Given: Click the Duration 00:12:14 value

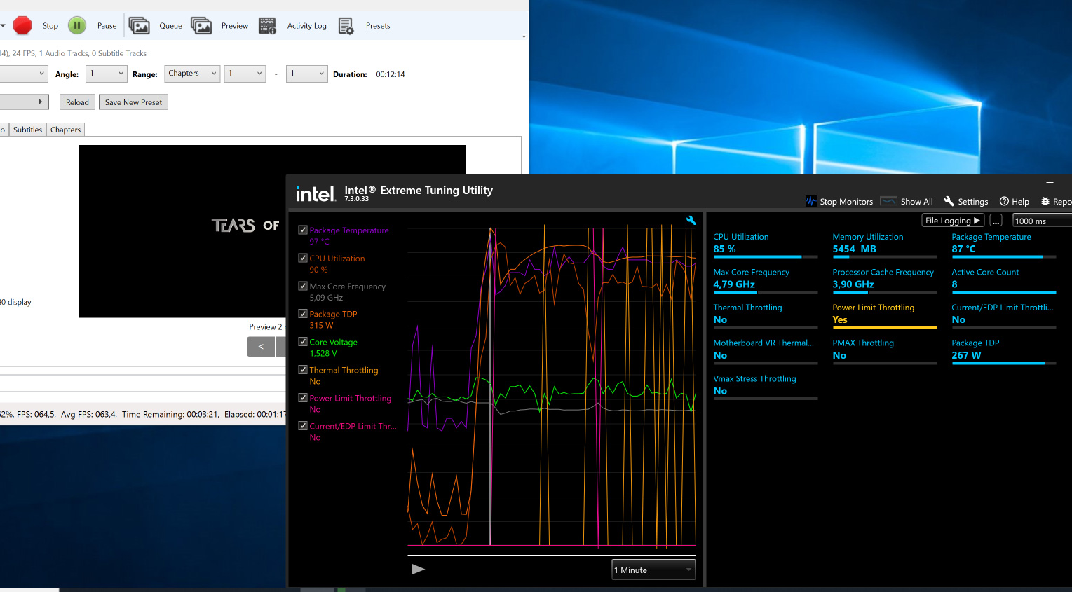Looking at the screenshot, I should (391, 74).
